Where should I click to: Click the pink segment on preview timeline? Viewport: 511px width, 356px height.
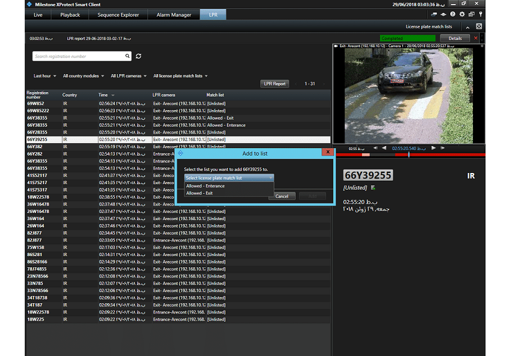tap(365, 155)
